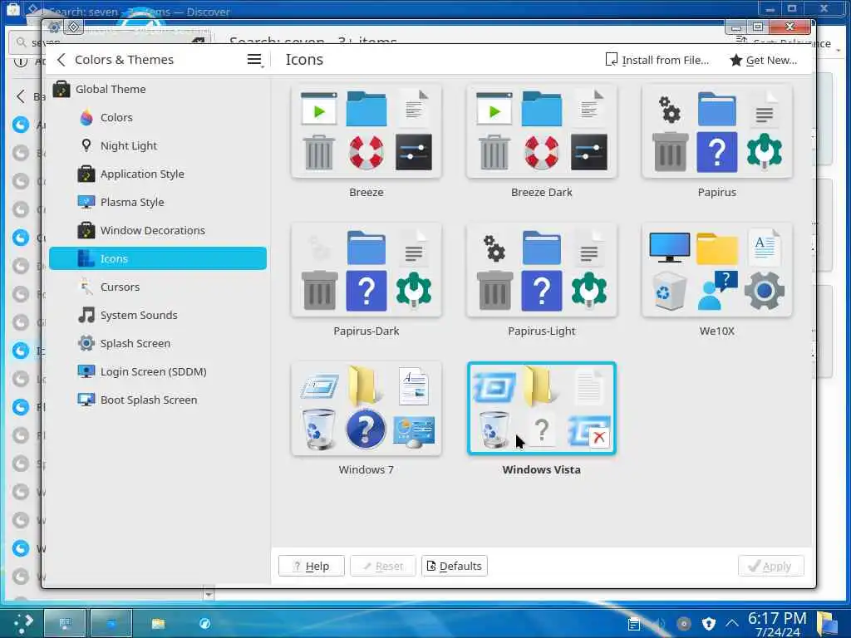Click the search field in Discover window
The width and height of the screenshot is (851, 638).
click(x=111, y=42)
